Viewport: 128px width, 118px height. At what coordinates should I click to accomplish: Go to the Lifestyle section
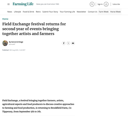click(x=17, y=12)
